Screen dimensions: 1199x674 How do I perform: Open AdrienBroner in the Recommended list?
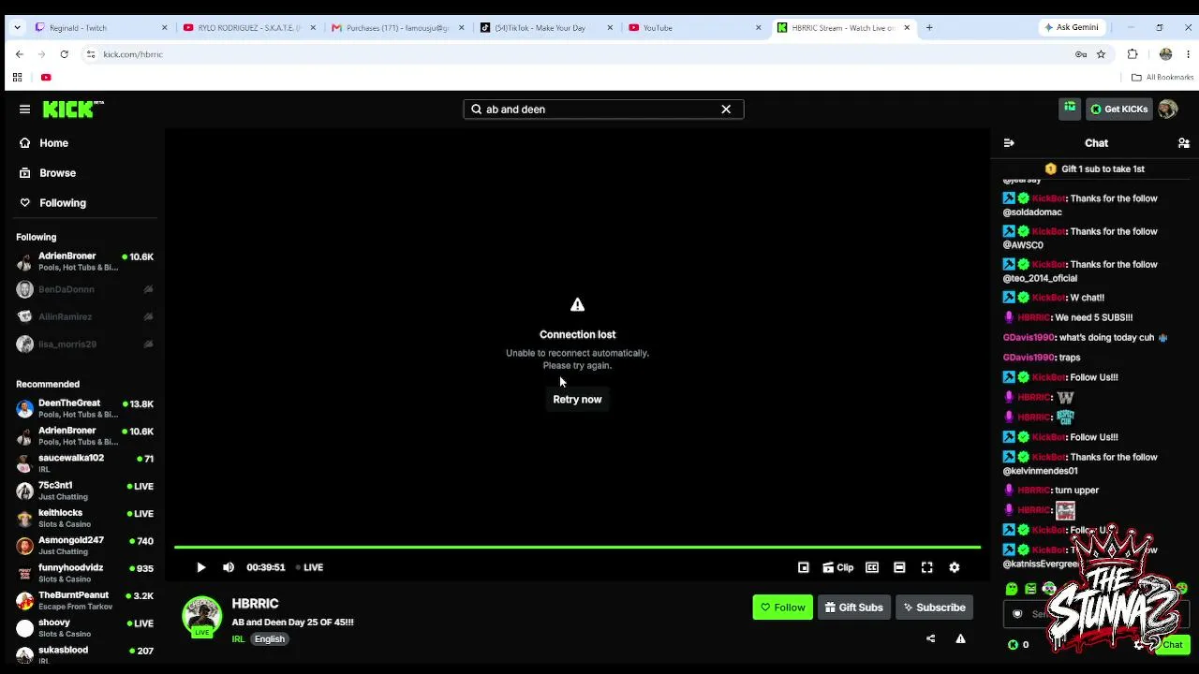pyautogui.click(x=84, y=436)
